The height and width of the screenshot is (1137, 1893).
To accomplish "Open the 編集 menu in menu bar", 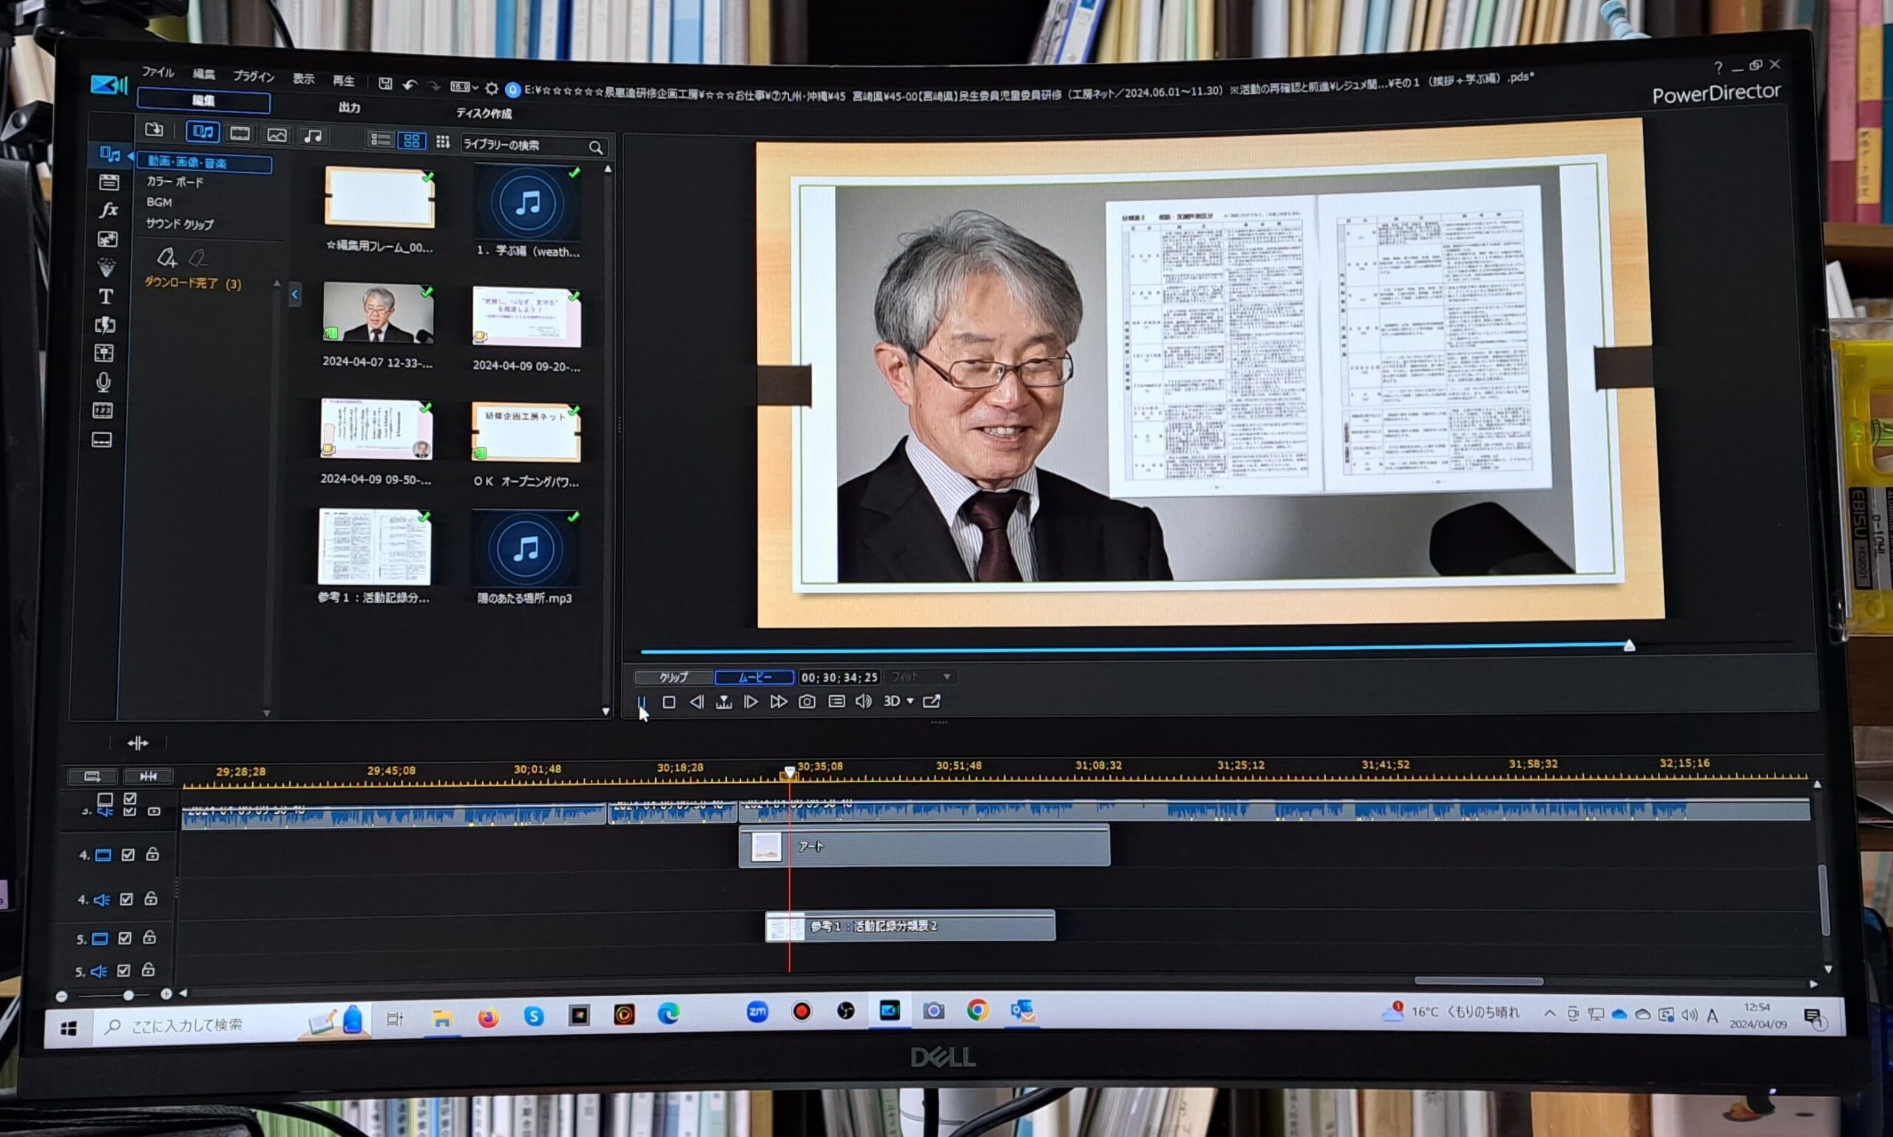I will click(x=204, y=75).
